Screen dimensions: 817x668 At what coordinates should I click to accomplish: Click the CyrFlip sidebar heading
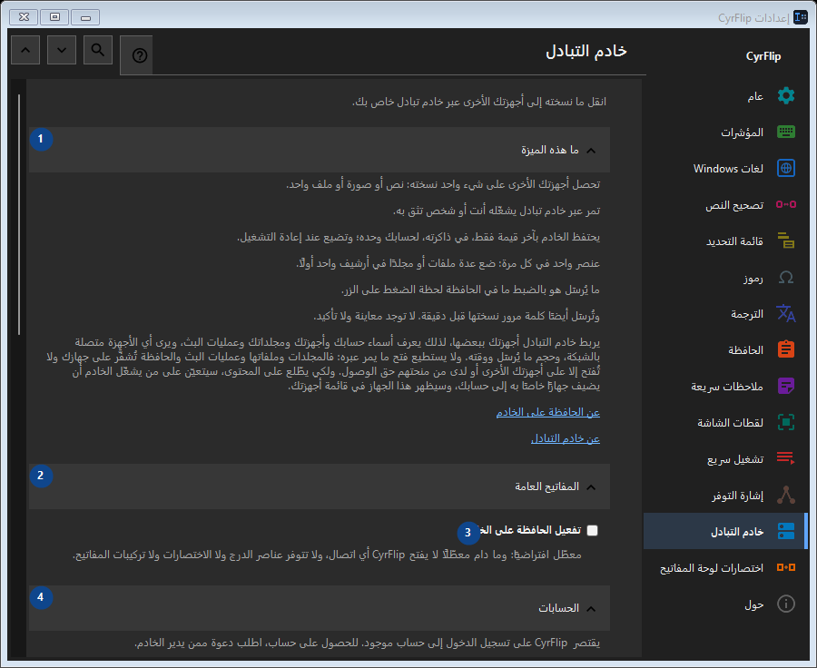click(763, 56)
